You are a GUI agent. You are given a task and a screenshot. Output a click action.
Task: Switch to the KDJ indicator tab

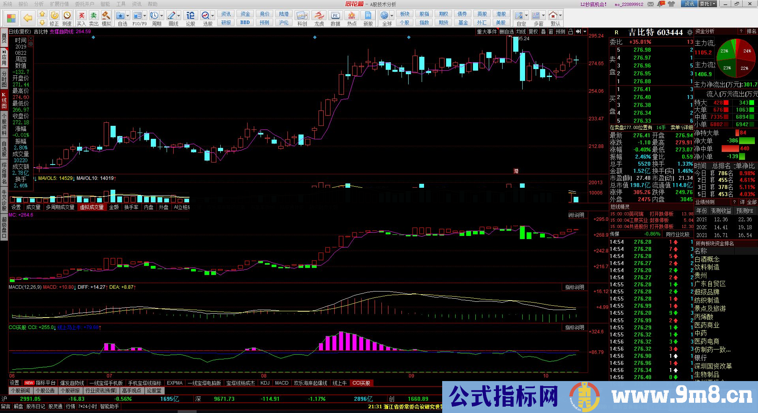coord(265,383)
